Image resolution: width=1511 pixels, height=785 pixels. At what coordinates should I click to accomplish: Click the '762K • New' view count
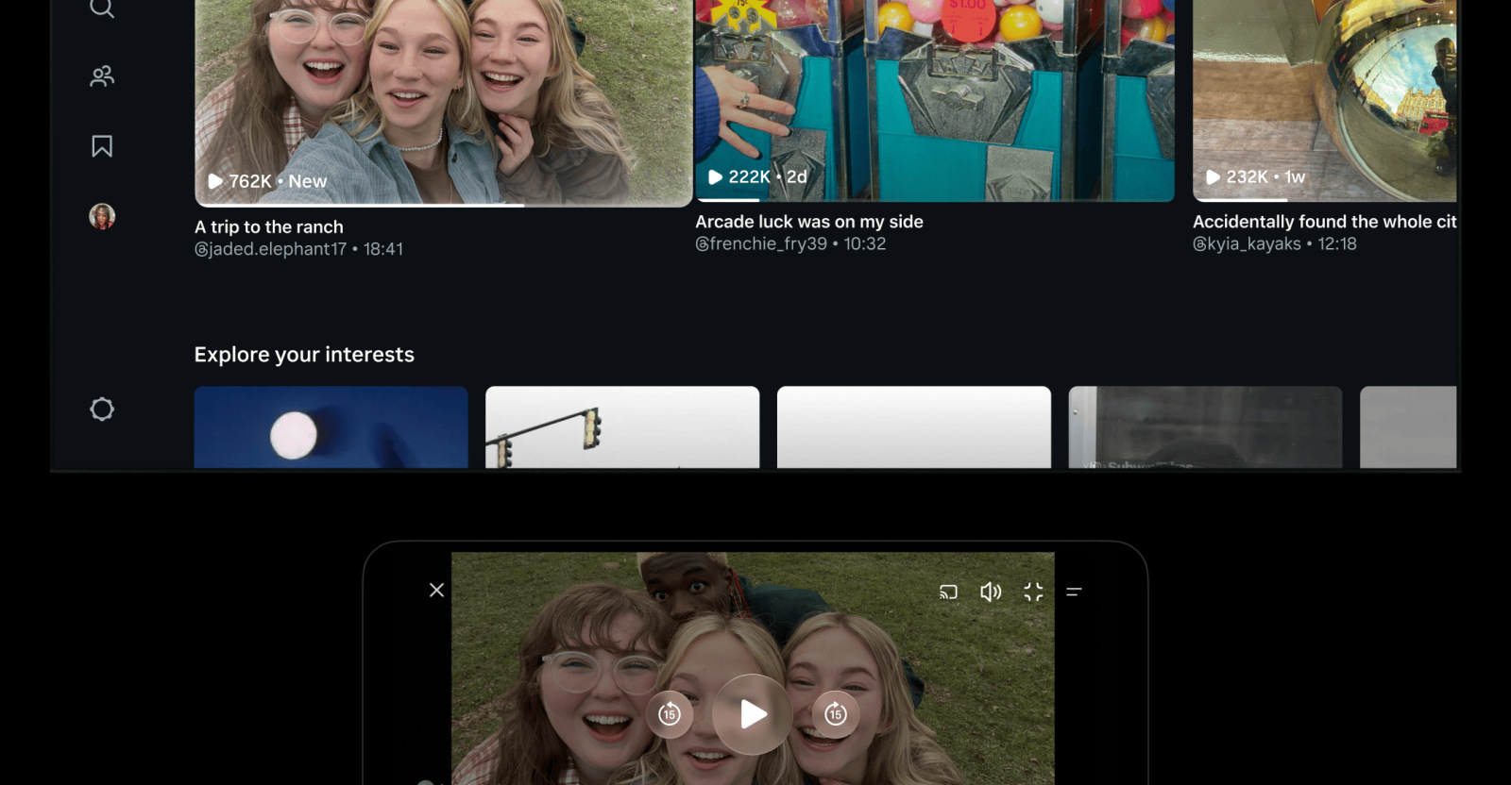(267, 181)
